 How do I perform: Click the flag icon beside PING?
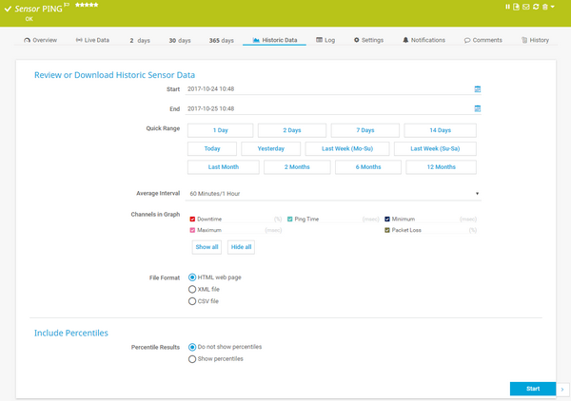67,5
